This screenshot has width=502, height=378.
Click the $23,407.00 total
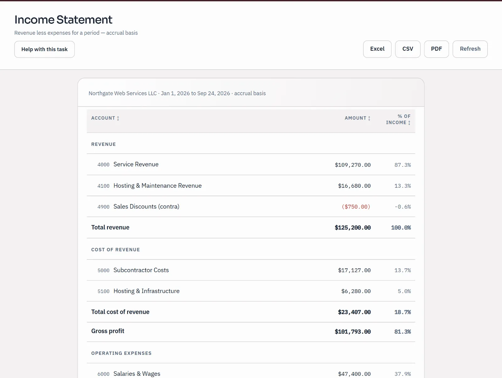point(354,312)
